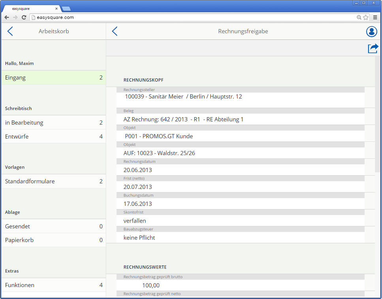
Task: Click the share/forward icon
Action: pyautogui.click(x=373, y=48)
